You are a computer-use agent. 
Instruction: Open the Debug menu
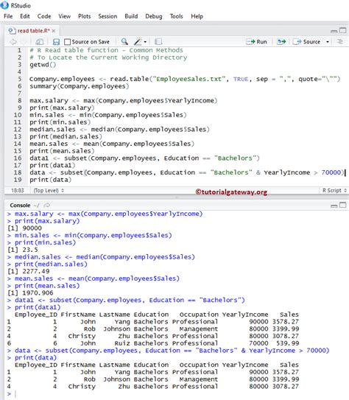[x=154, y=16]
